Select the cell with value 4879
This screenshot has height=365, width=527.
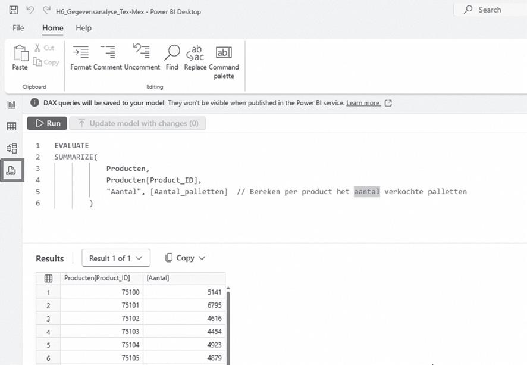click(x=184, y=358)
